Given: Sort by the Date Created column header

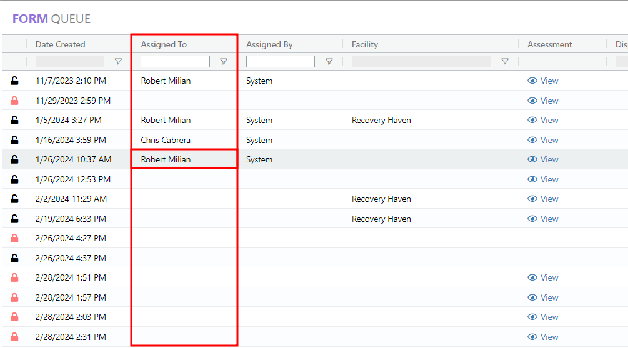Looking at the screenshot, I should [x=61, y=44].
